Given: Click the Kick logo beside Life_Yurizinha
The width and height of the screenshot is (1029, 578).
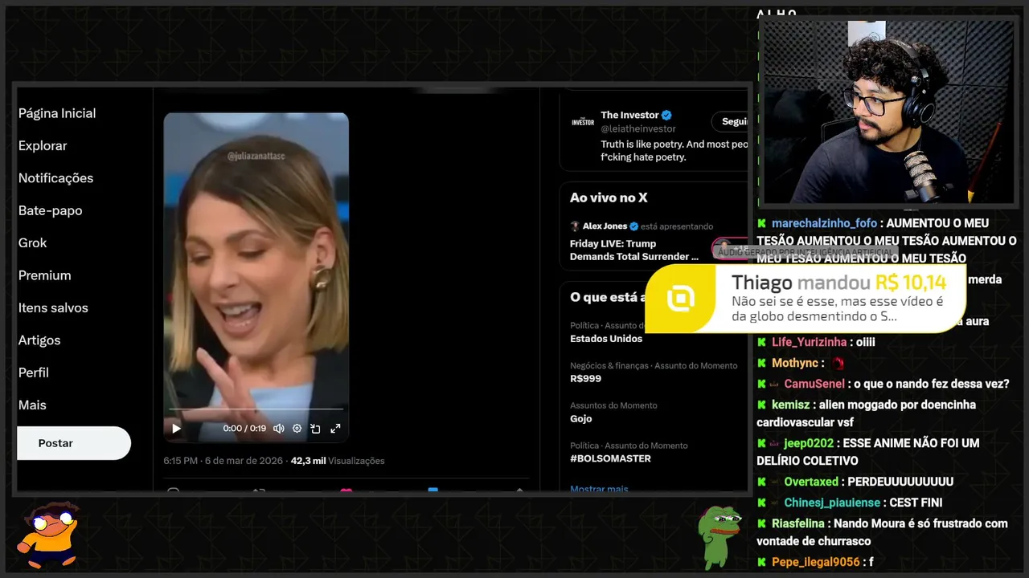Looking at the screenshot, I should [761, 342].
